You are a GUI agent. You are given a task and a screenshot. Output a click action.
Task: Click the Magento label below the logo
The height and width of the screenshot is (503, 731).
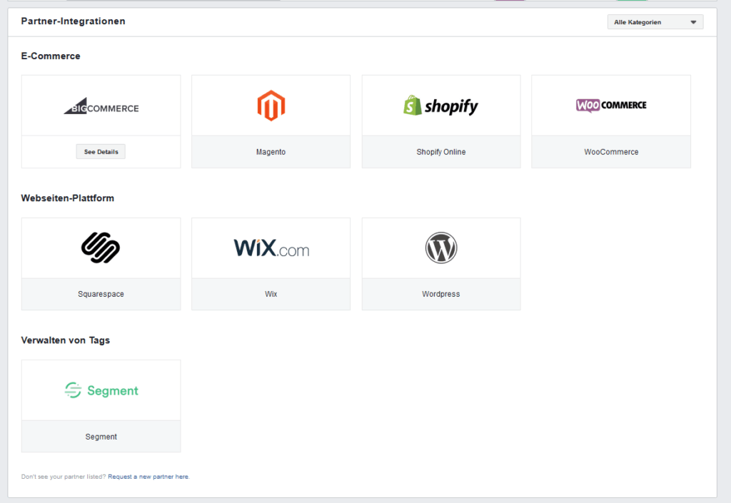[x=271, y=152]
